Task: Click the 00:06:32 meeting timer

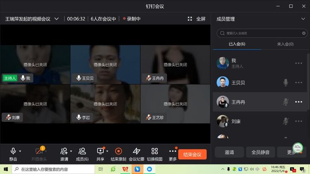Action: coord(76,19)
